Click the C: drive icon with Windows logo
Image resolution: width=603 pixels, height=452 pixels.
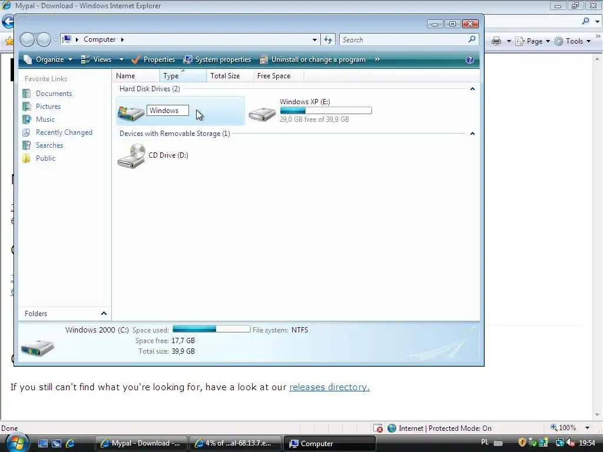tap(131, 112)
